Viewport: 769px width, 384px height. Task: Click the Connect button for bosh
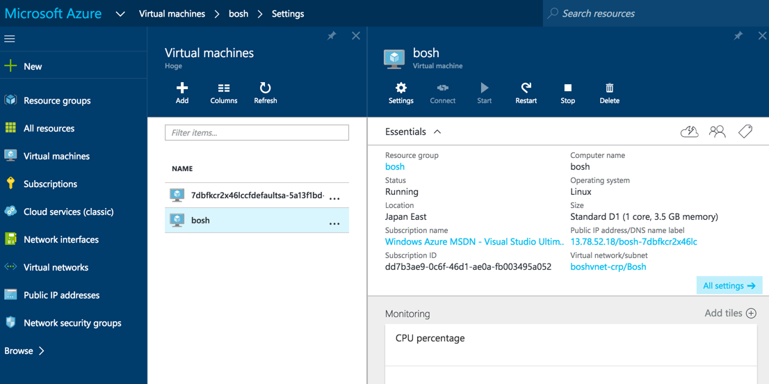[x=443, y=94]
